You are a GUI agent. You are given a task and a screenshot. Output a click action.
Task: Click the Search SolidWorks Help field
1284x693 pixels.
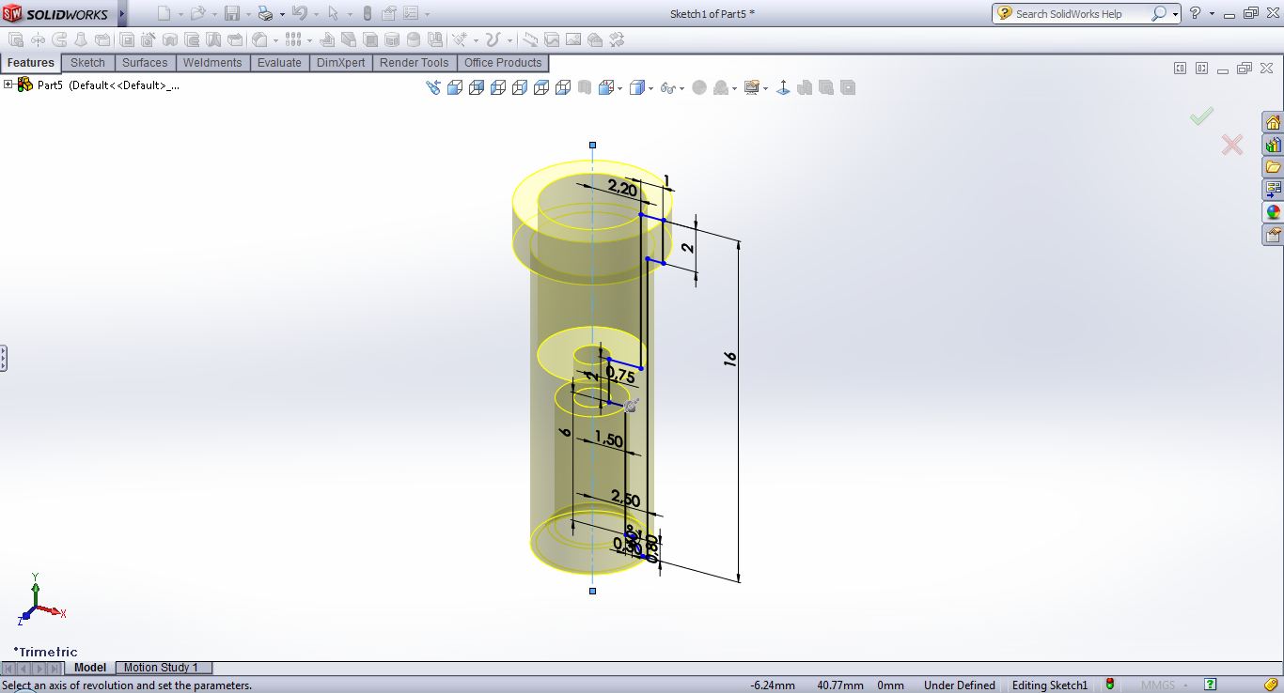tap(1080, 14)
